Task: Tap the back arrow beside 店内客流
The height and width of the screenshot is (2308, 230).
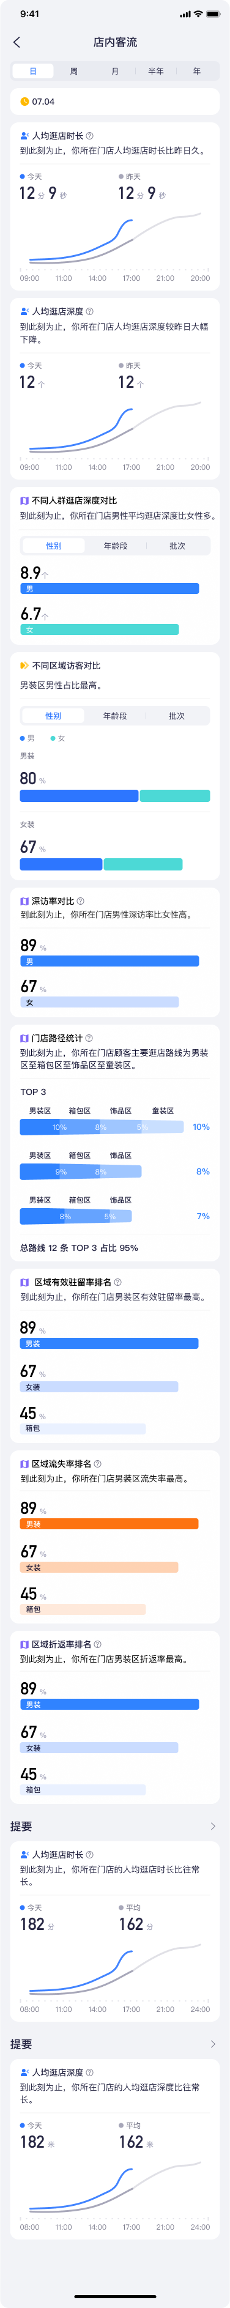Action: (17, 42)
